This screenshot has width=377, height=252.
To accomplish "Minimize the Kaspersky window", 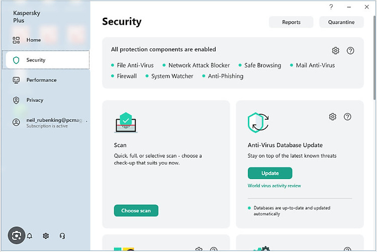I will tap(349, 7).
